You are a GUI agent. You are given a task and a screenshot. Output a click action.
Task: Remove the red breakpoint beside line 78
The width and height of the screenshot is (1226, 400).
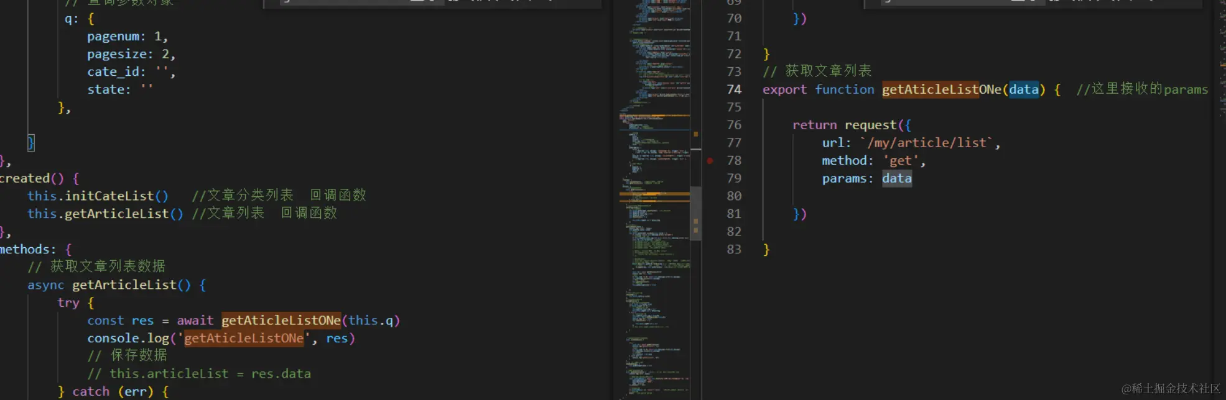(710, 161)
